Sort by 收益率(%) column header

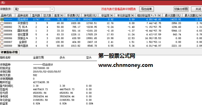pyautogui.click(x=107, y=15)
